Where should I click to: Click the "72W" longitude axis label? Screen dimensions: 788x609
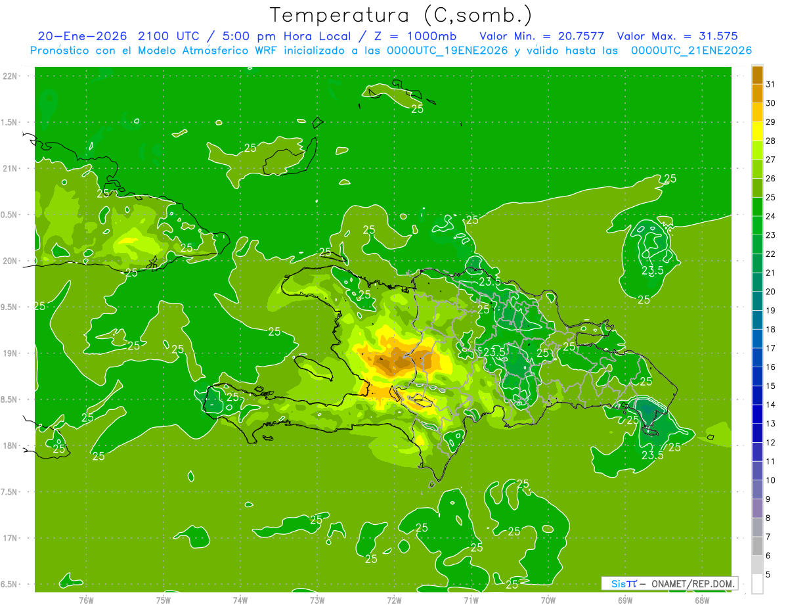393,600
